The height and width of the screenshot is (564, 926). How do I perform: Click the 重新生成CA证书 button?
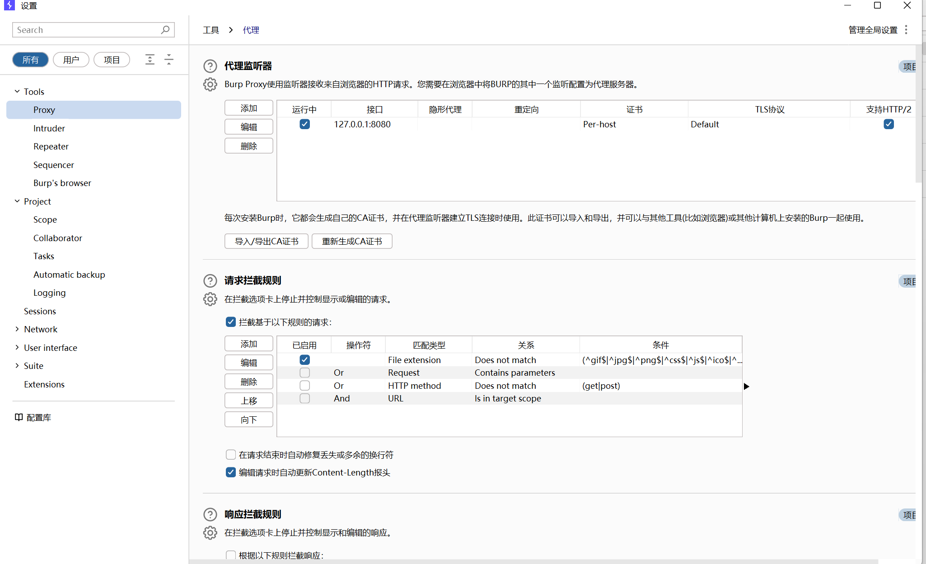pyautogui.click(x=352, y=241)
